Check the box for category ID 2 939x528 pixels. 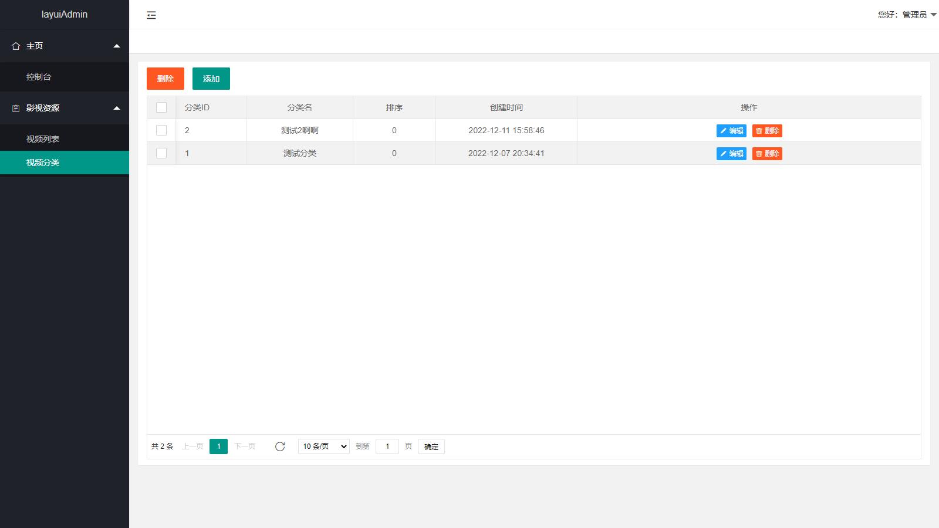click(x=161, y=130)
